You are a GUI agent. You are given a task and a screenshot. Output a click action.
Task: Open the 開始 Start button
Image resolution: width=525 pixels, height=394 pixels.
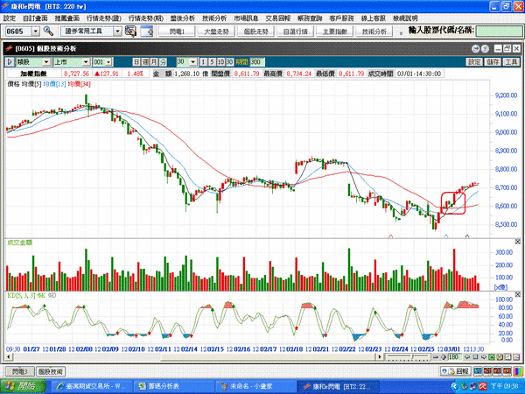23,386
